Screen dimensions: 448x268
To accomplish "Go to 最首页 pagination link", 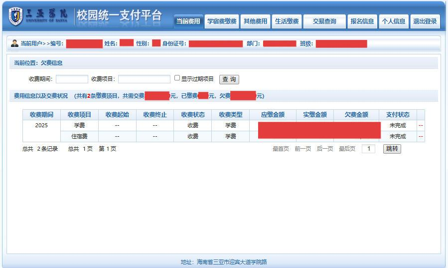I will tap(281, 149).
